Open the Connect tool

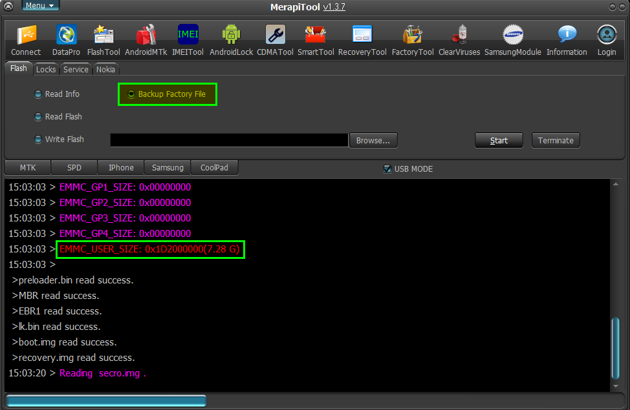click(26, 40)
